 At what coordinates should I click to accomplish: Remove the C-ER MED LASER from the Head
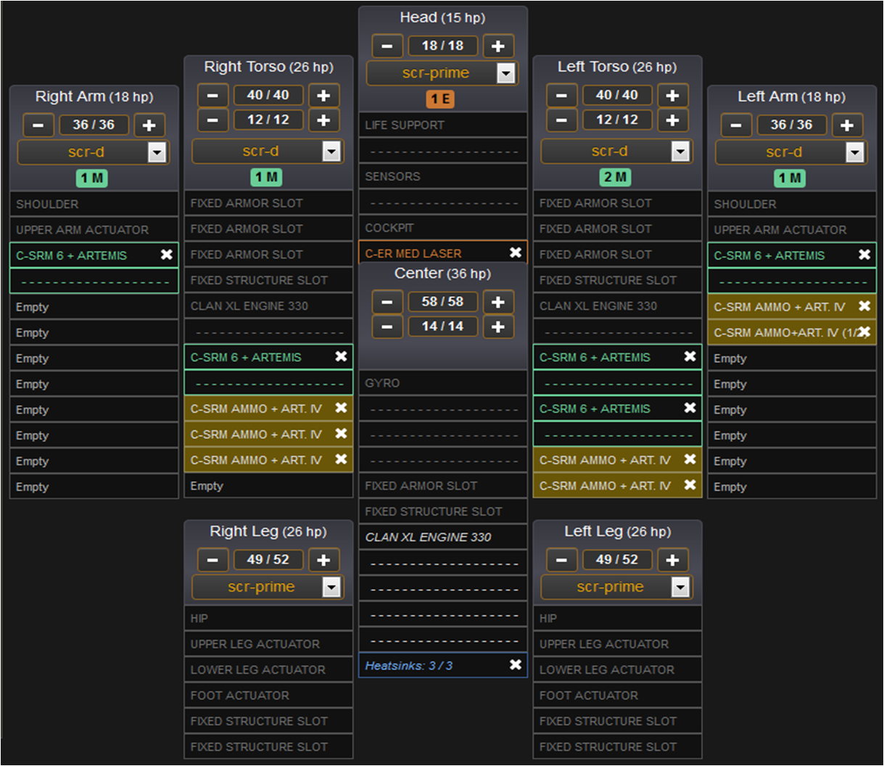[516, 252]
